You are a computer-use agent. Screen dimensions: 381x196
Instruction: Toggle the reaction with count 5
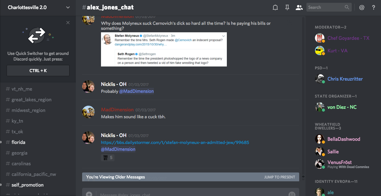point(108,157)
